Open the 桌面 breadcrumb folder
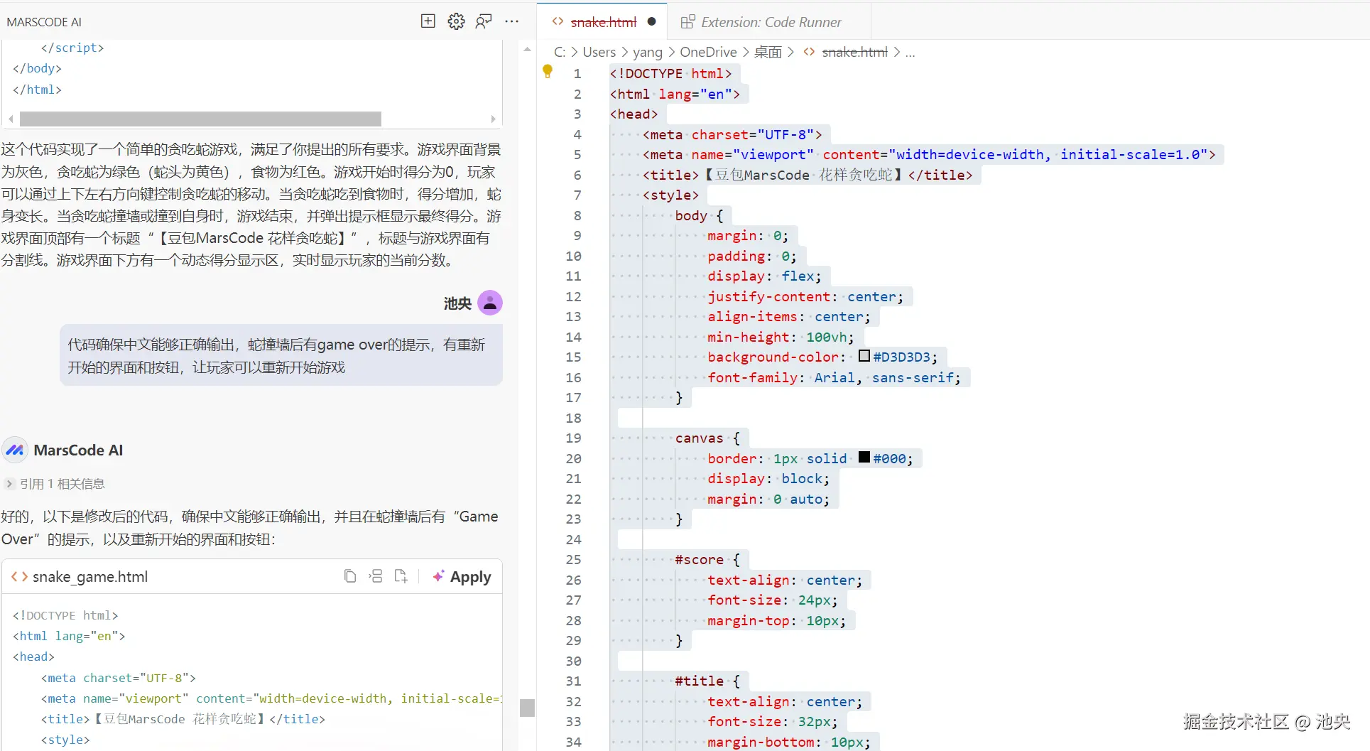The height and width of the screenshot is (751, 1370). click(x=768, y=52)
